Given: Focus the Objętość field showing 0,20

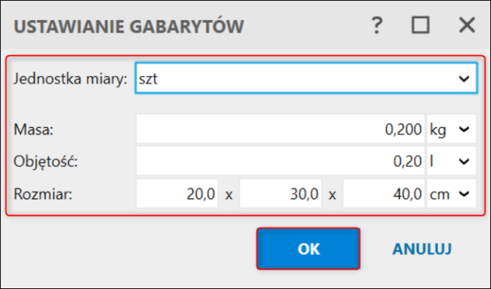Looking at the screenshot, I should click(x=280, y=161).
